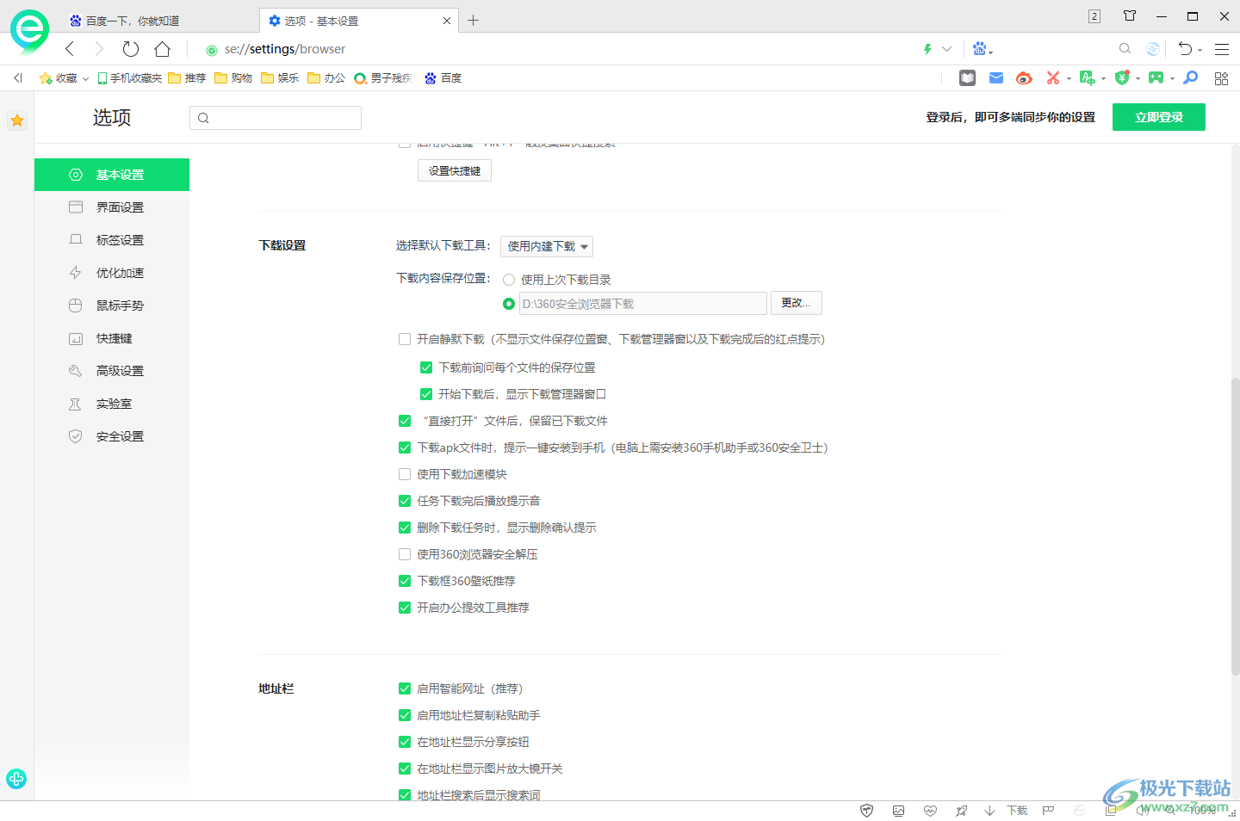Collapse the bookmarks bar arrow
The image size is (1240, 821).
pos(18,78)
